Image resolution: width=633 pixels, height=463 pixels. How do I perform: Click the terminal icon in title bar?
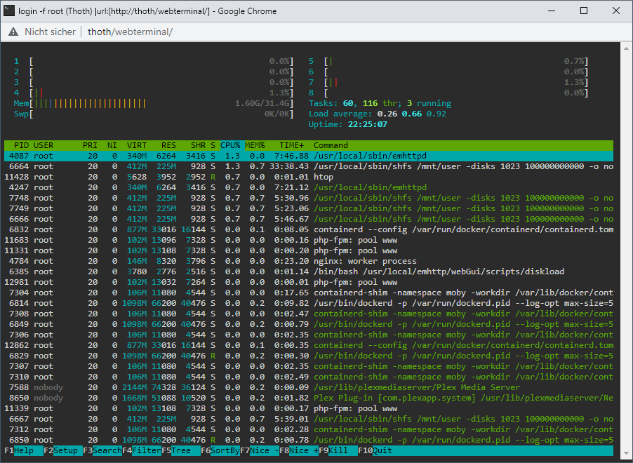(9, 11)
